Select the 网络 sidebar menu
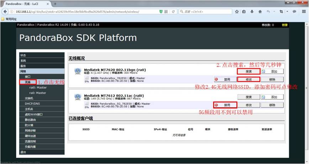Image resolution: width=309 pixels, height=164 pixels. click(42, 71)
